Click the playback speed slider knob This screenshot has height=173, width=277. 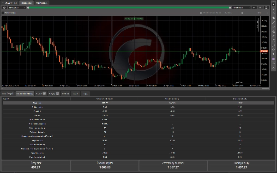tap(242, 13)
